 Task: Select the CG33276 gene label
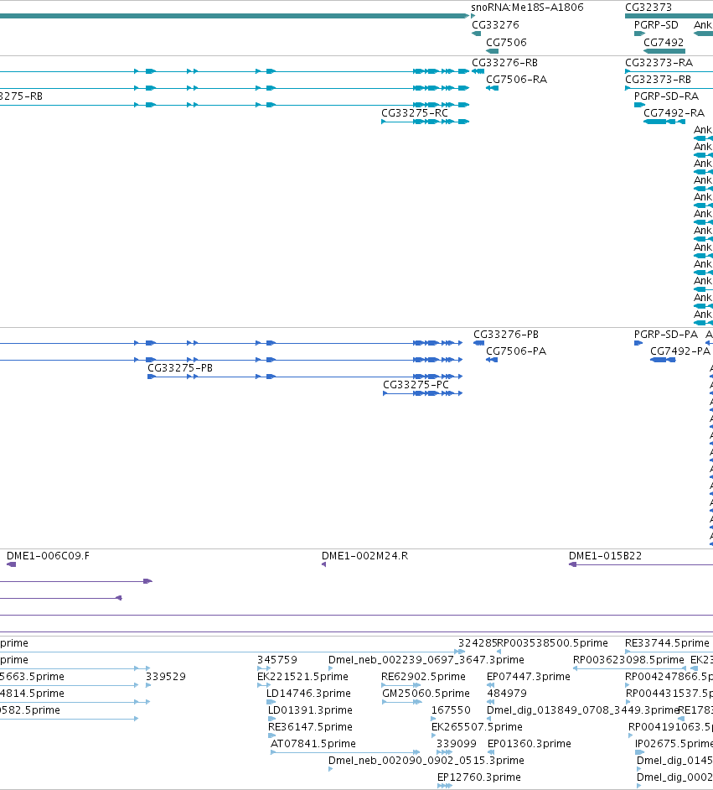(x=495, y=24)
